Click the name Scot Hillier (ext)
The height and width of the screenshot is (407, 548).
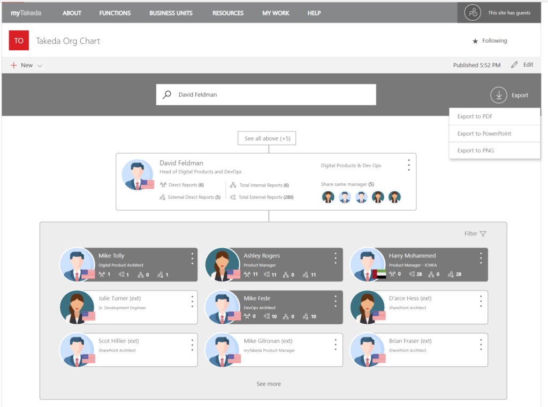click(118, 341)
